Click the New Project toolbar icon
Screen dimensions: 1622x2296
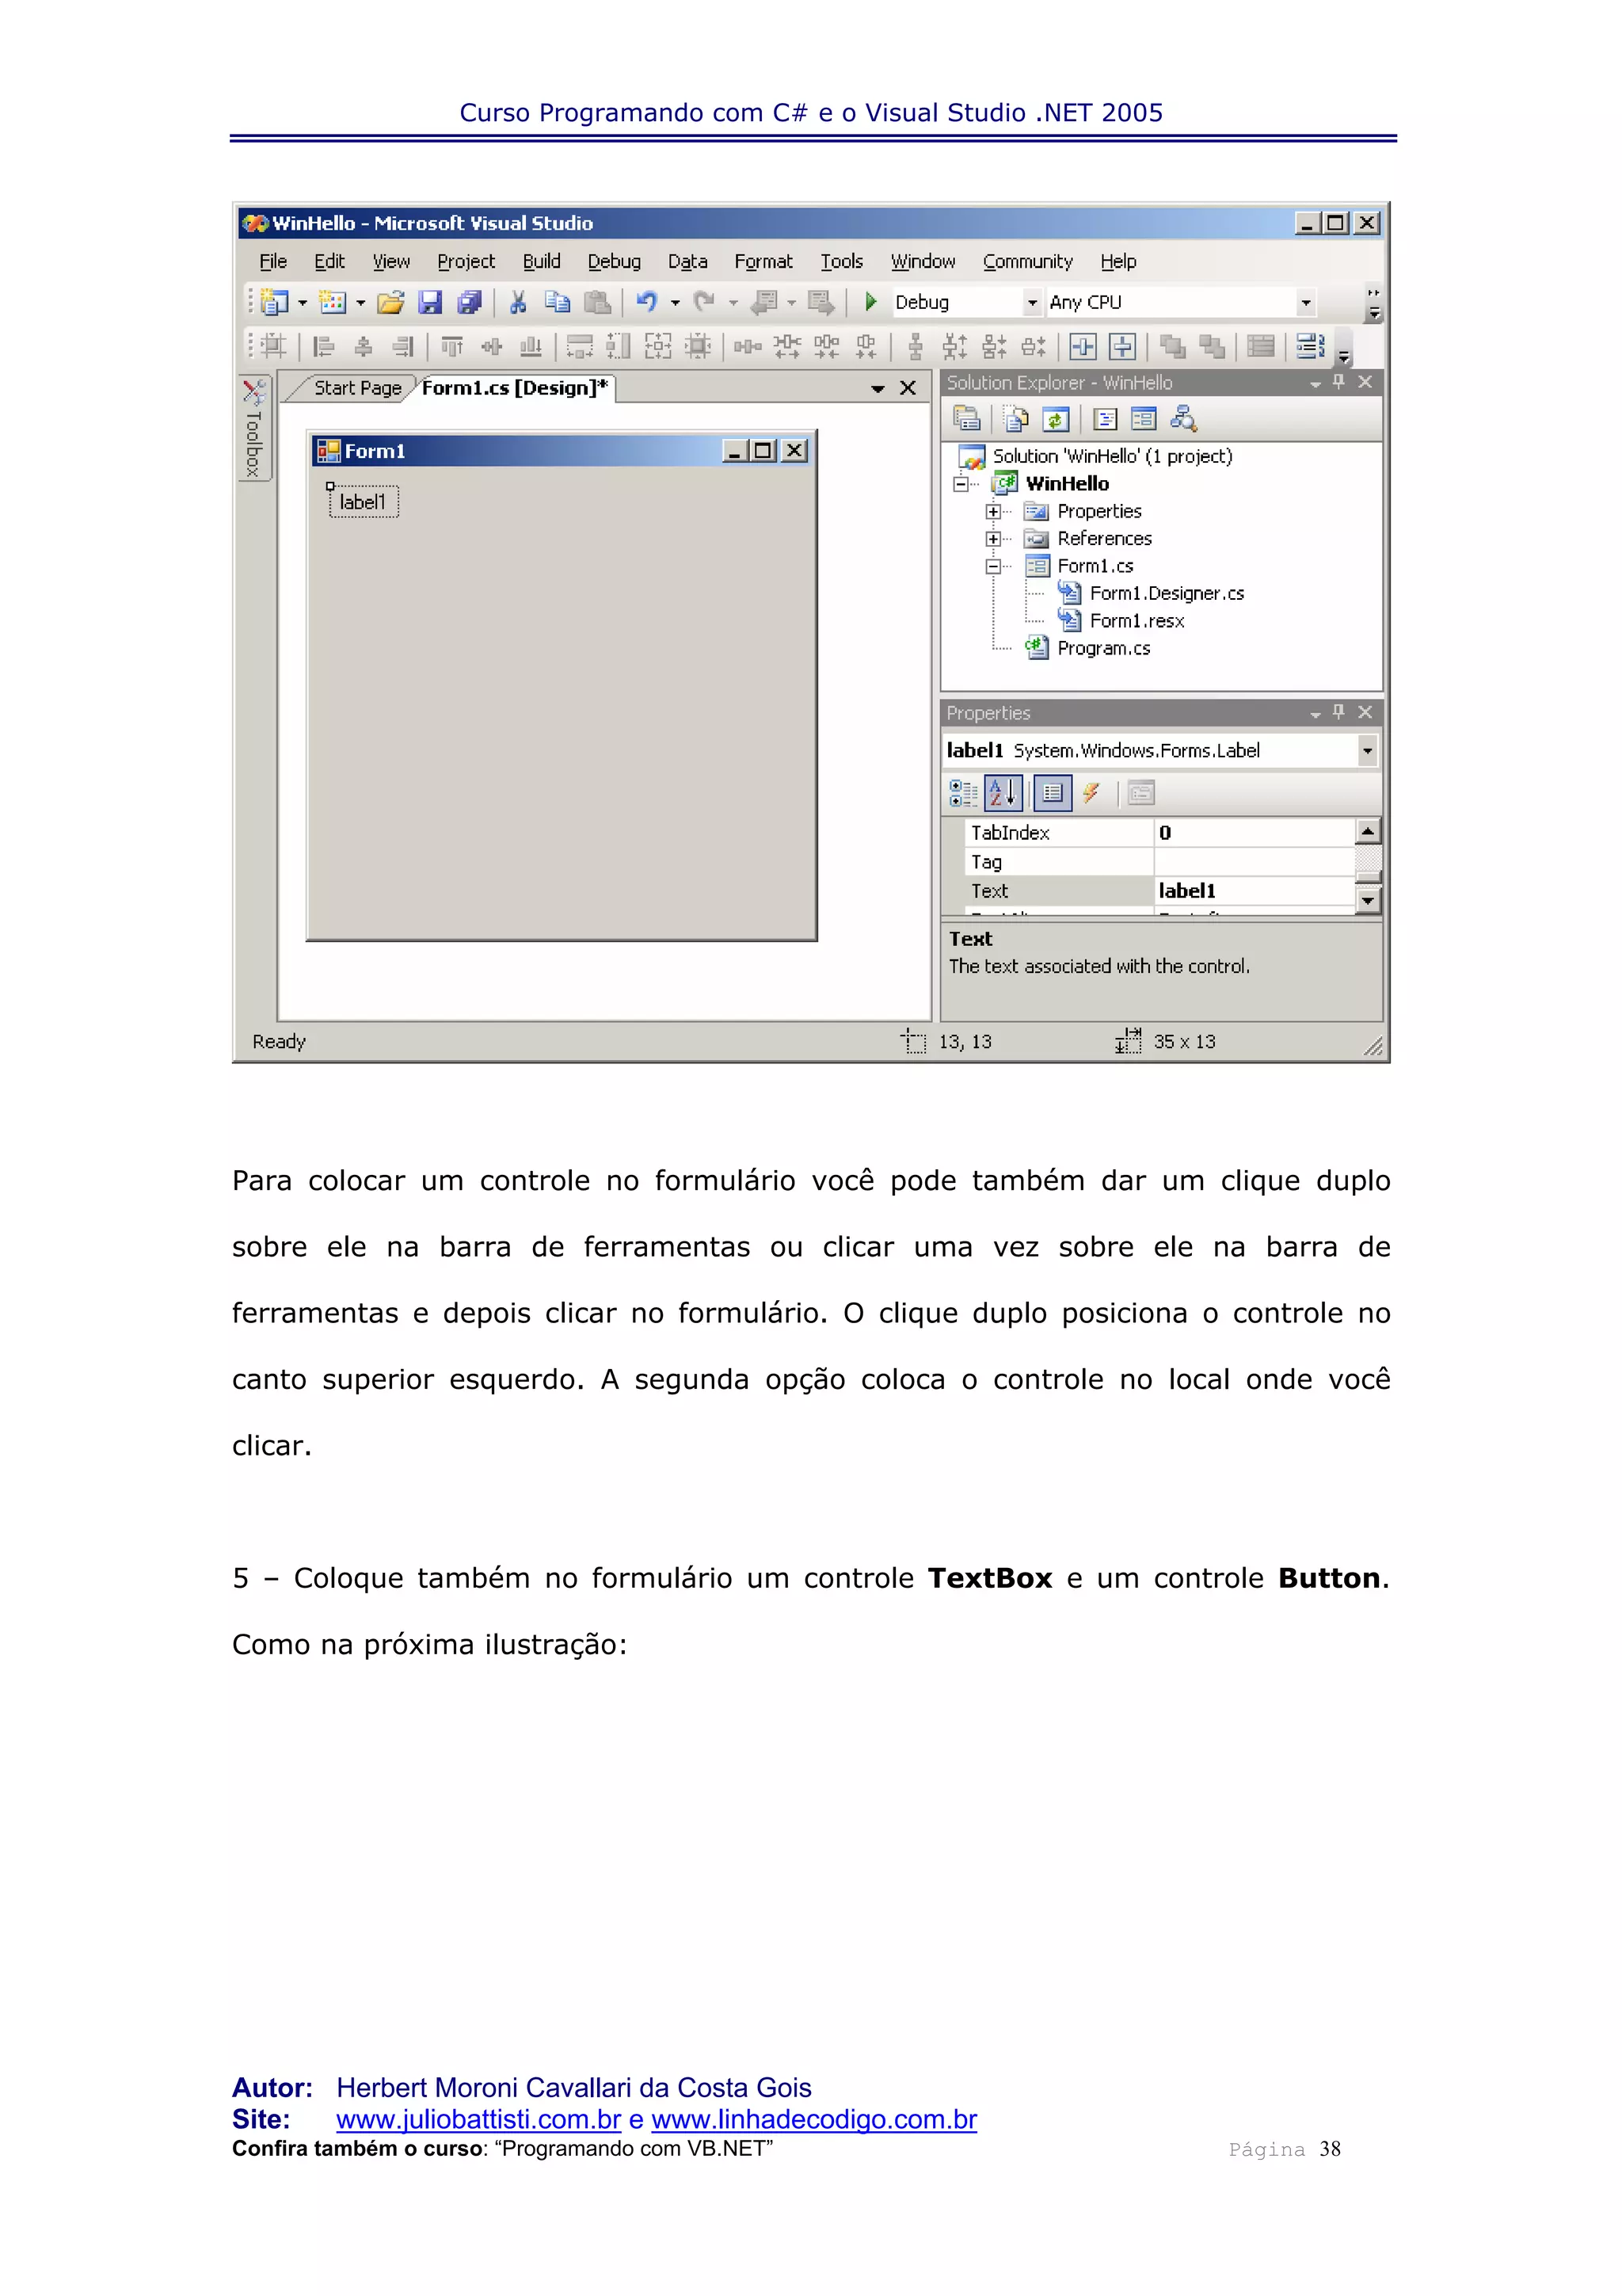click(x=274, y=302)
